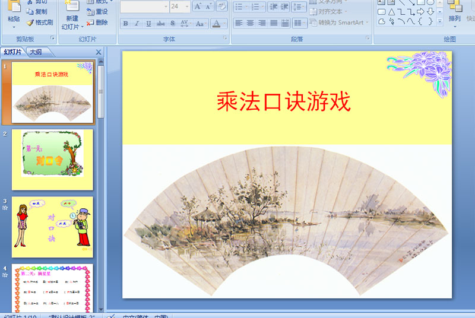
Task: Toggle bold formatting
Action: point(125,23)
